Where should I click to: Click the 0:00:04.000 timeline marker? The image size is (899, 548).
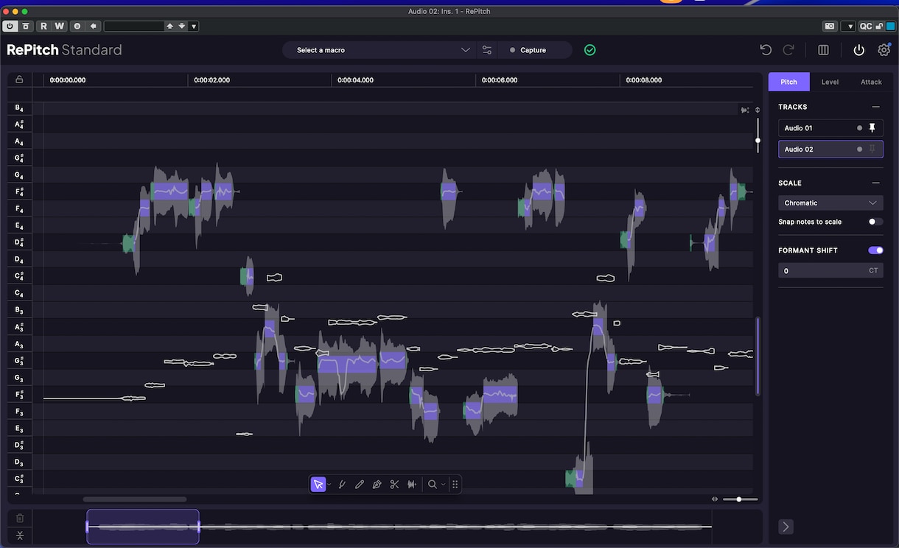(355, 80)
